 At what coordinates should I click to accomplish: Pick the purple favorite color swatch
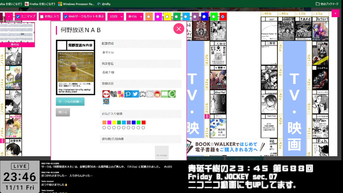(129, 123)
